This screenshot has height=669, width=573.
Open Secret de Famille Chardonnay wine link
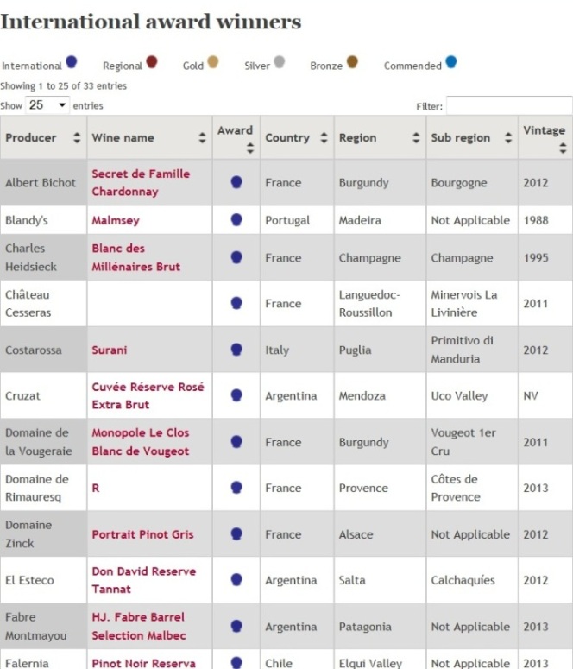[x=141, y=182]
